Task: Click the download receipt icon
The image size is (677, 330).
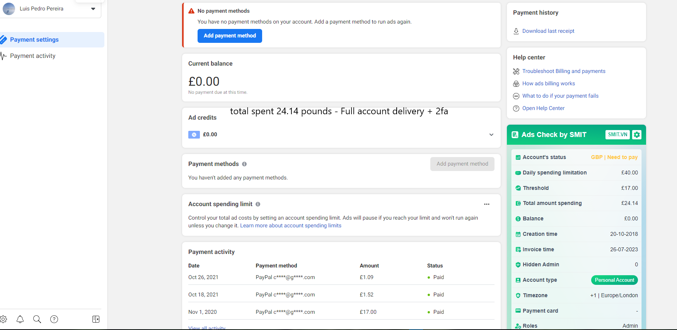Action: pos(516,31)
